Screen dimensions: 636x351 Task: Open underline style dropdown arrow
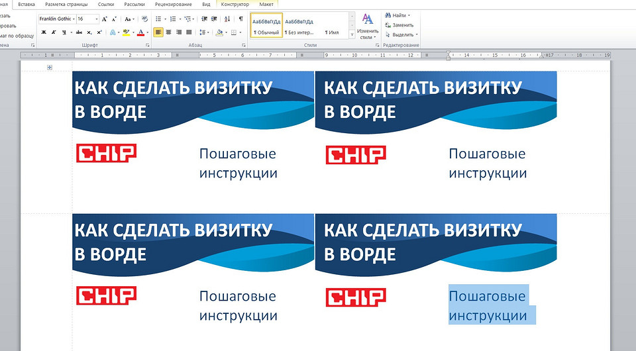click(72, 32)
